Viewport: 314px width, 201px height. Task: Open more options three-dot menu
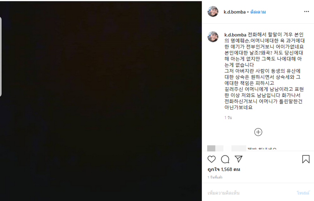pos(307,12)
